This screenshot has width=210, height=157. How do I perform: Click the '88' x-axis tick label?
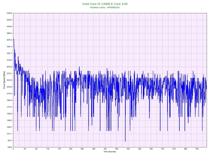36,149
